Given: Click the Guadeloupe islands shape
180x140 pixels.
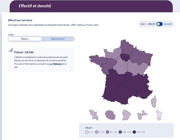Looking at the screenshot, I should pos(142,115).
